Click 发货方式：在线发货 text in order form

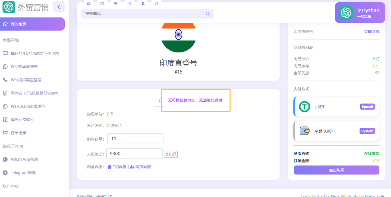tap(104, 126)
